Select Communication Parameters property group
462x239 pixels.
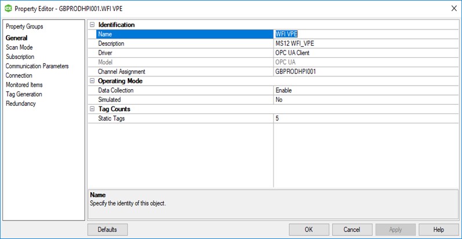pyautogui.click(x=37, y=66)
